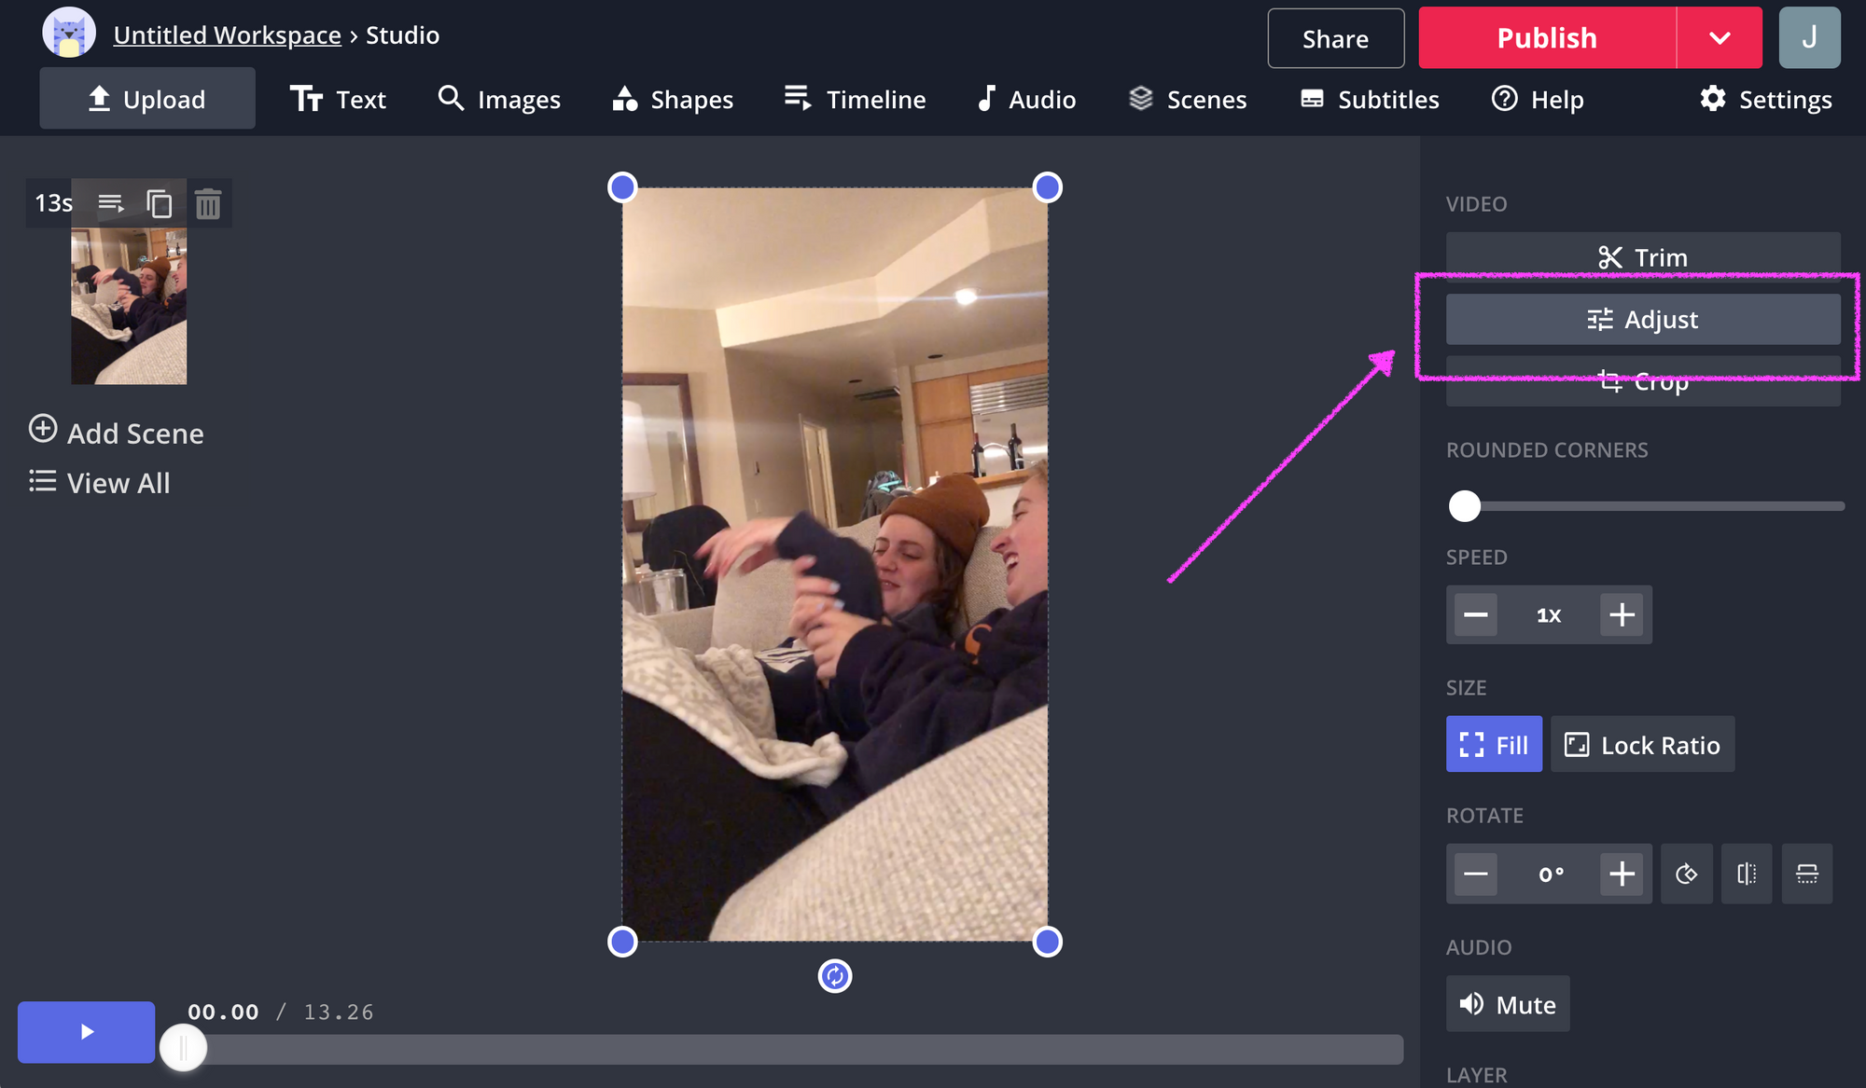
Task: Click the rotate 90 degrees icon
Action: pos(1686,874)
